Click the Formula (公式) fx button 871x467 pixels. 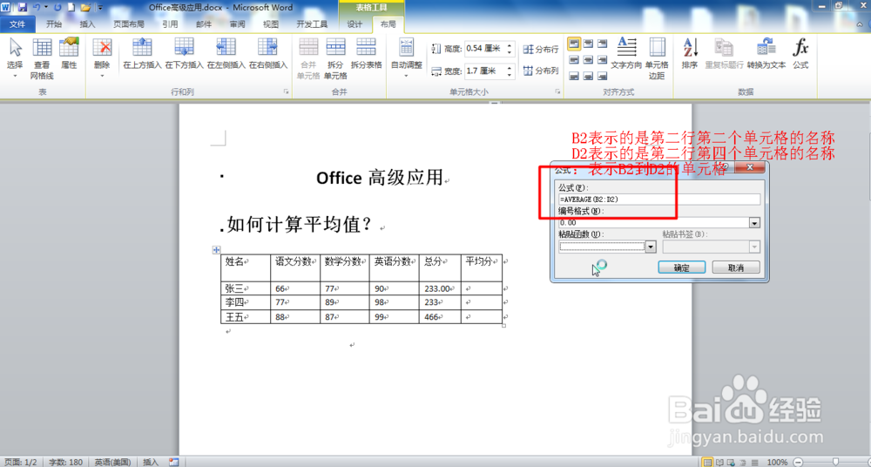pyautogui.click(x=800, y=53)
